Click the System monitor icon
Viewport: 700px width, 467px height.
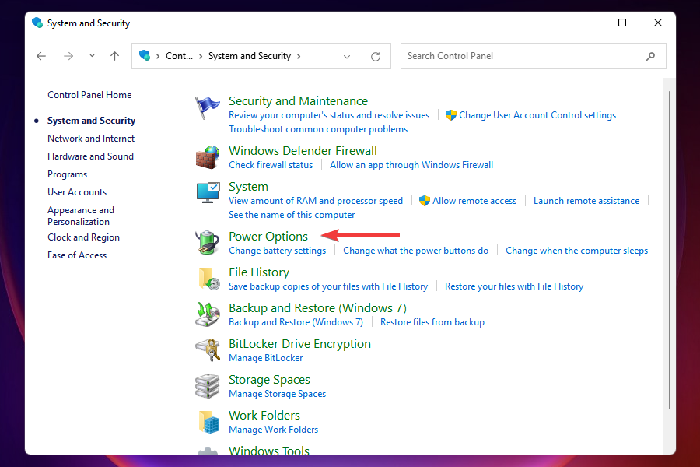(208, 192)
